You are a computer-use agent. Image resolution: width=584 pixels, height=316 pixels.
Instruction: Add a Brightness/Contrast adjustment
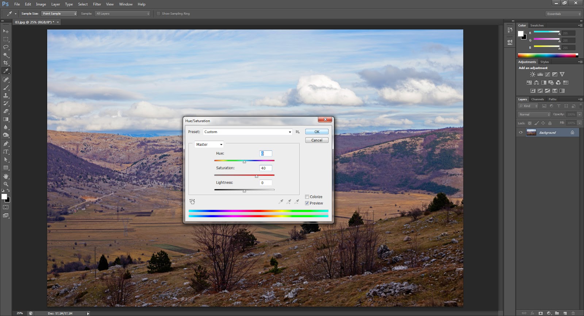point(533,74)
